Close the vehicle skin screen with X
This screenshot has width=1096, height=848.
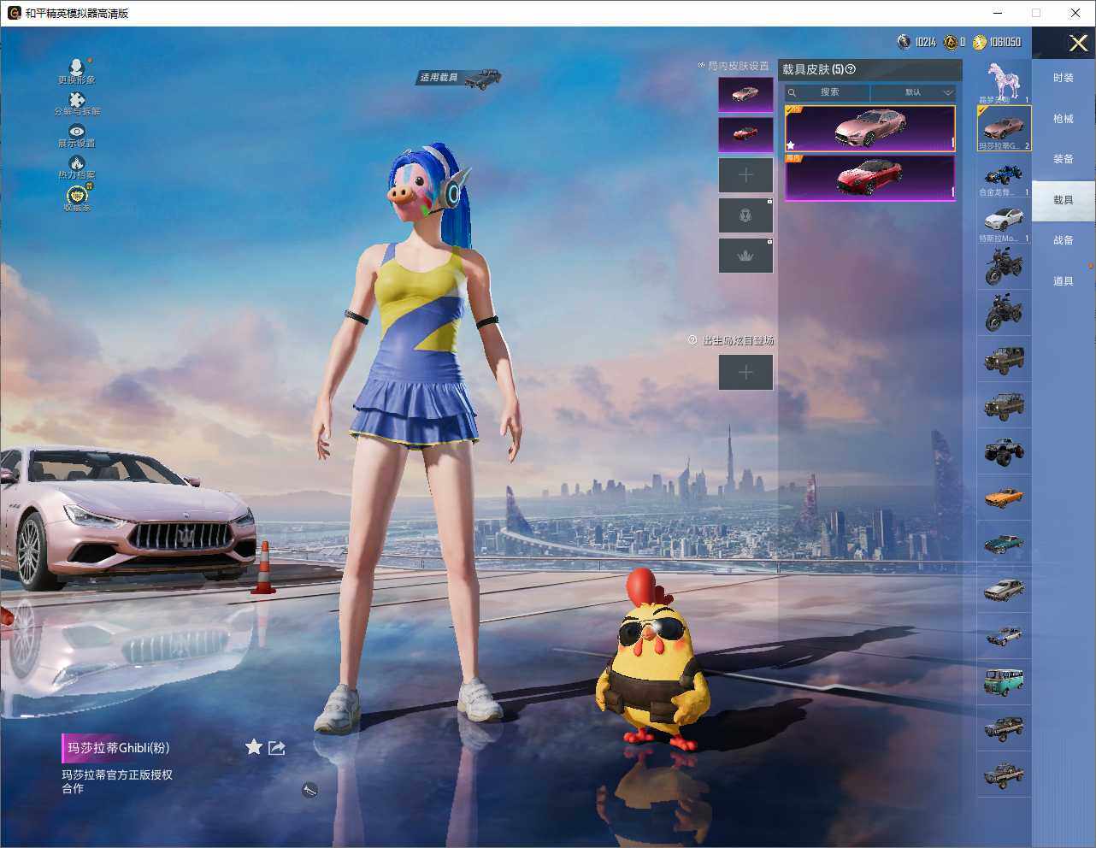click(x=1078, y=43)
